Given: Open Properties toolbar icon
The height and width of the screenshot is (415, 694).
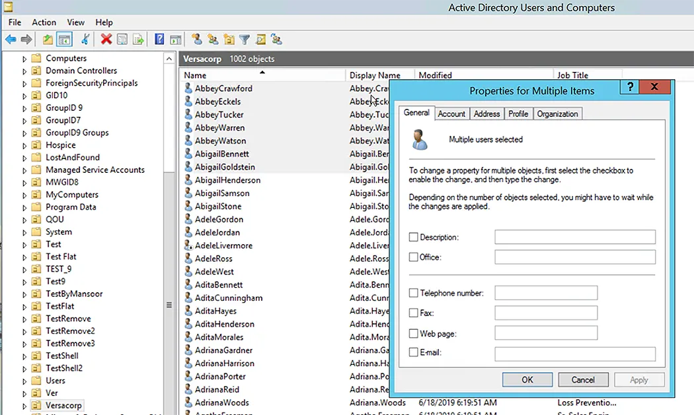Looking at the screenshot, I should click(122, 40).
